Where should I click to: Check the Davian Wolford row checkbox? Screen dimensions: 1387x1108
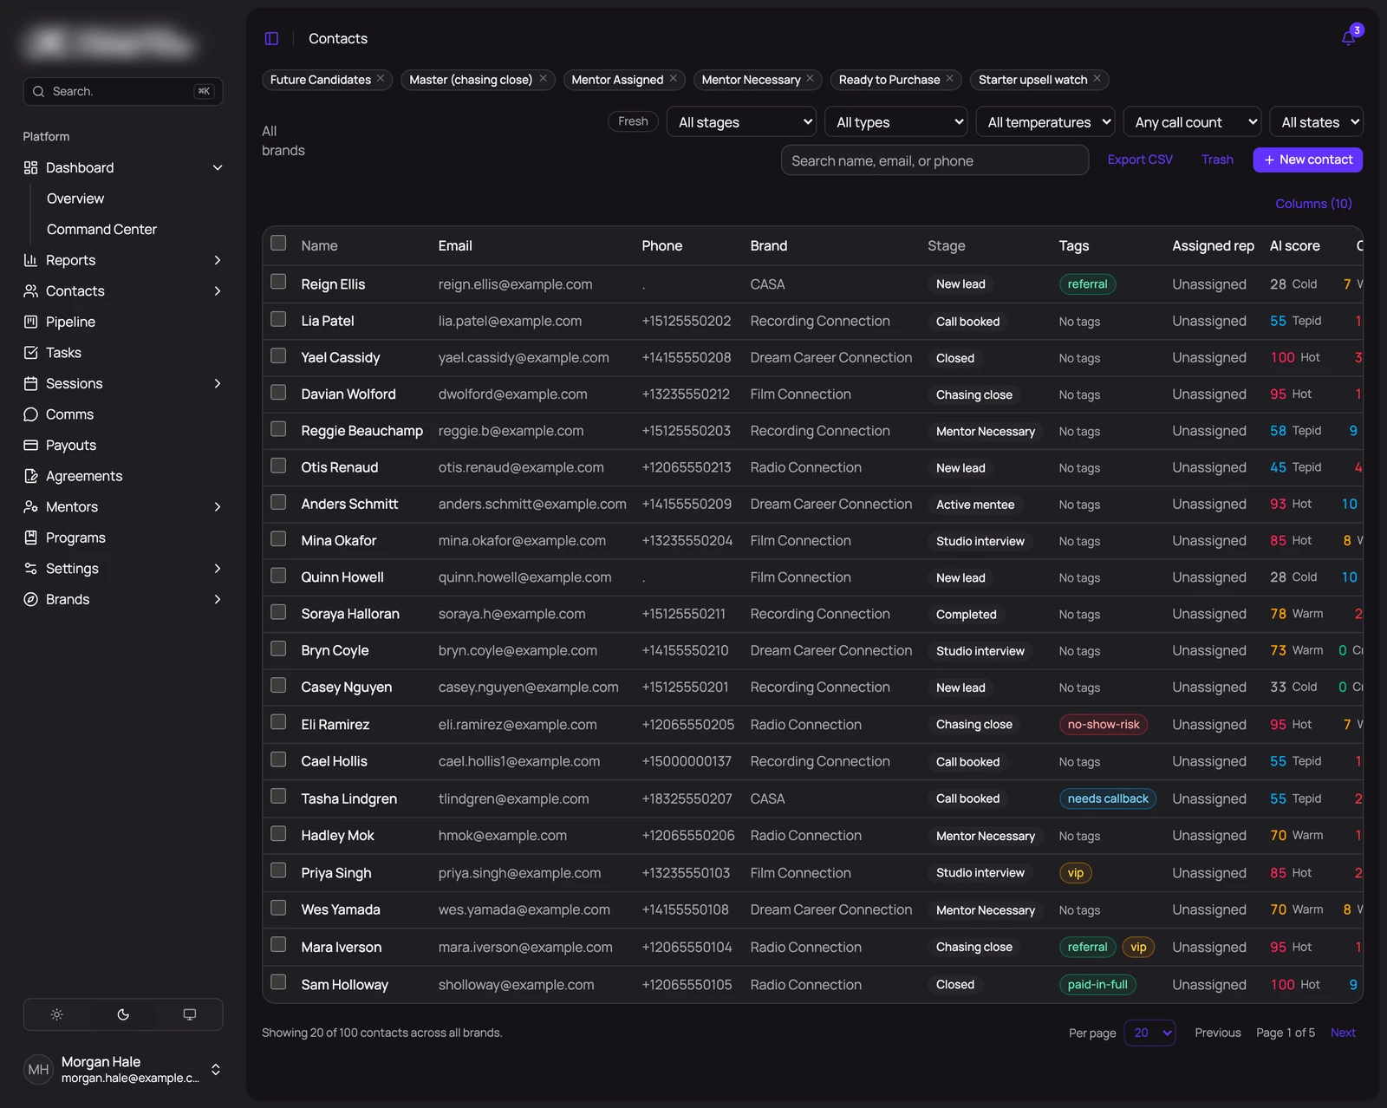pyautogui.click(x=278, y=392)
